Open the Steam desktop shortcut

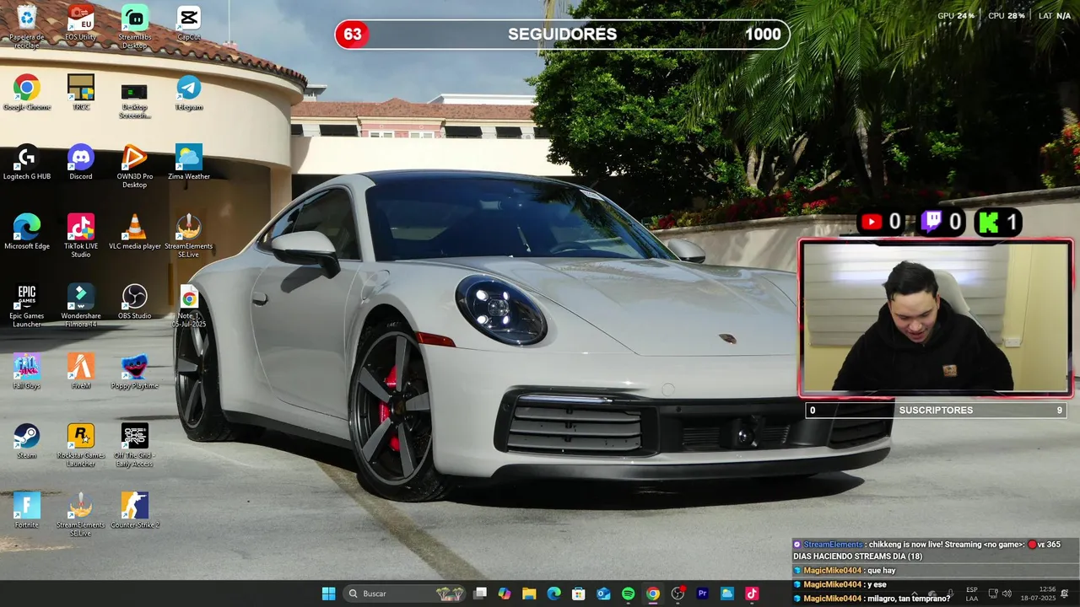[x=27, y=441]
